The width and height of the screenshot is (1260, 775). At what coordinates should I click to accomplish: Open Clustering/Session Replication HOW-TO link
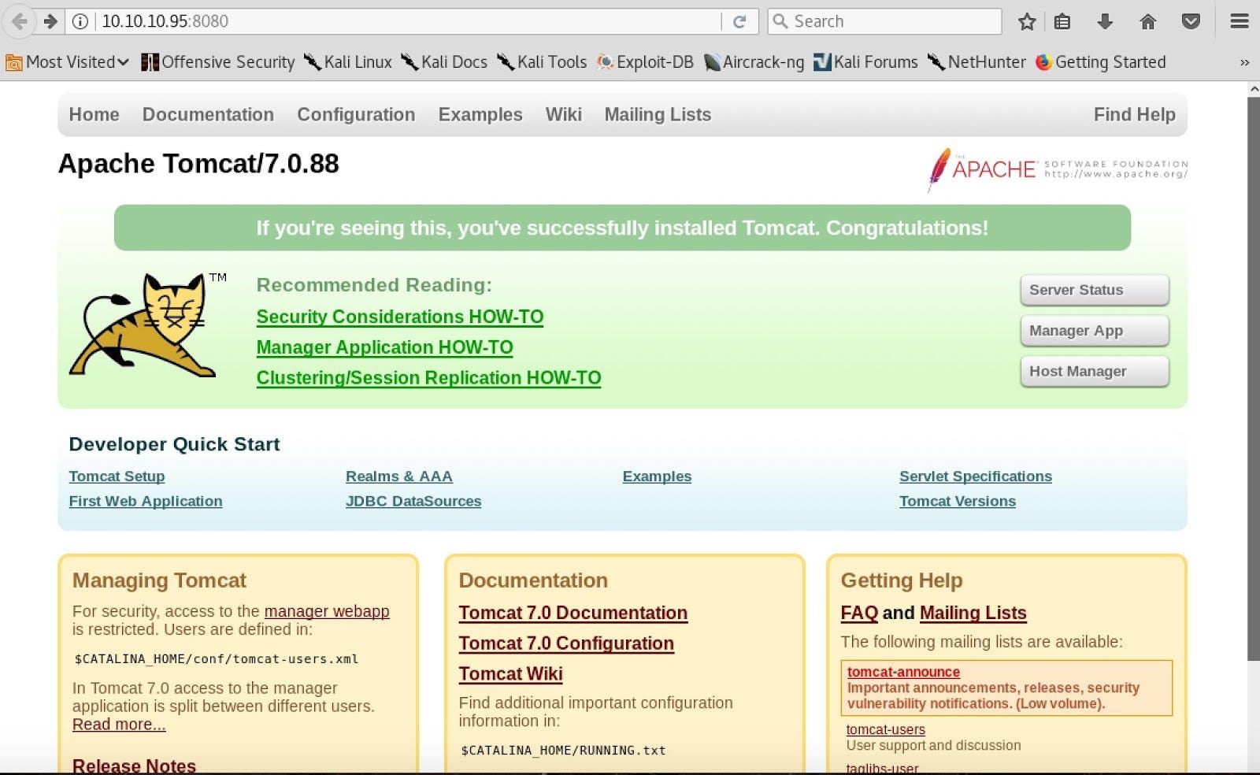point(429,378)
